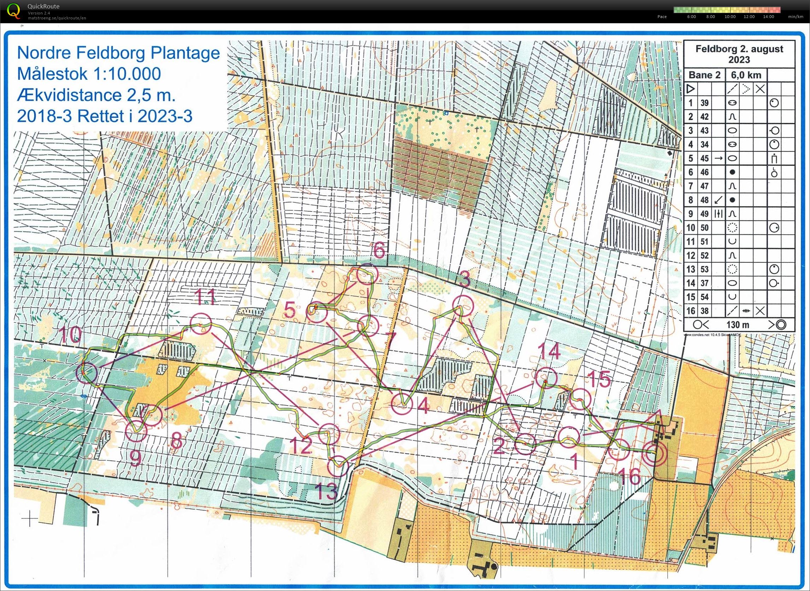Click the www.condes.net credit text
This screenshot has width=810, height=591.
tap(713, 335)
